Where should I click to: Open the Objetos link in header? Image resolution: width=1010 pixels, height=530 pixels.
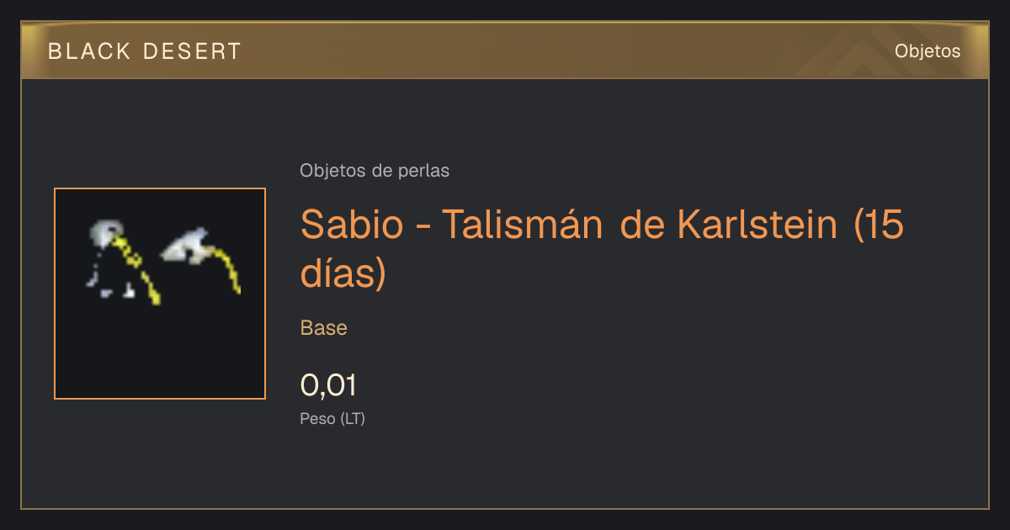pyautogui.click(x=928, y=50)
